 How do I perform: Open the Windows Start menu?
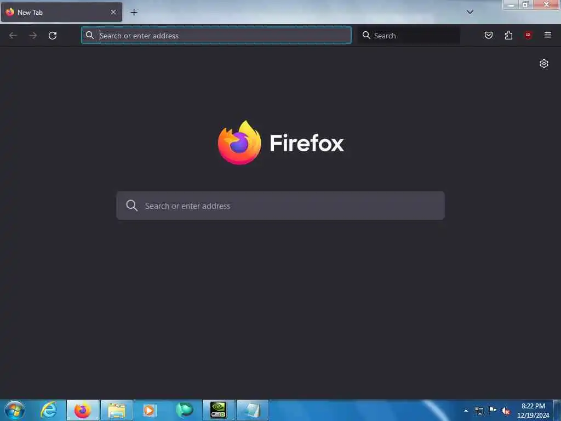15,410
